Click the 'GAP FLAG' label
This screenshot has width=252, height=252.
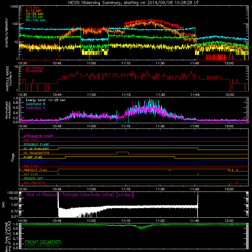(31, 140)
